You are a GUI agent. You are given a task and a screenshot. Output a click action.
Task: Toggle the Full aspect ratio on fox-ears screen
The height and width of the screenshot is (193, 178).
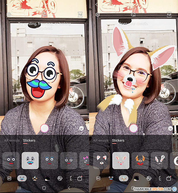point(169,15)
